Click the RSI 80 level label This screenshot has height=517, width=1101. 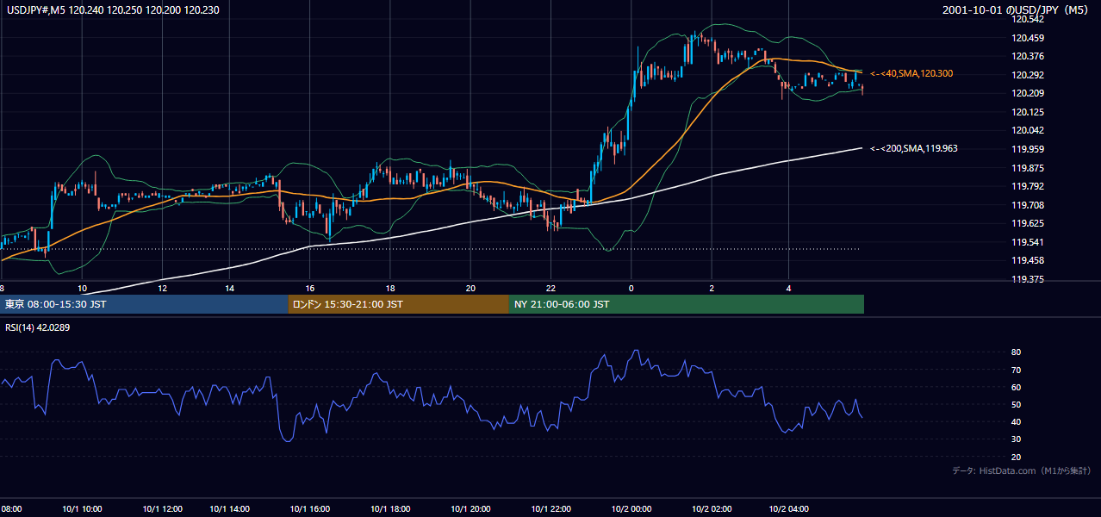1016,352
